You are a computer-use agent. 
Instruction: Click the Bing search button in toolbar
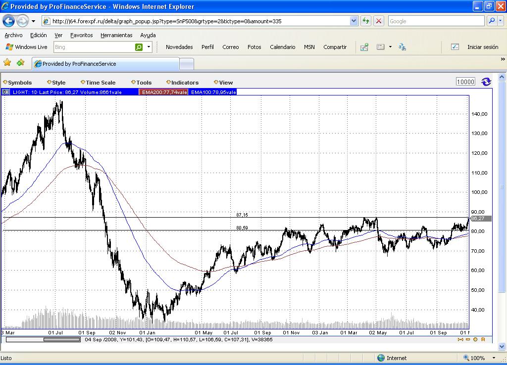tap(139, 47)
